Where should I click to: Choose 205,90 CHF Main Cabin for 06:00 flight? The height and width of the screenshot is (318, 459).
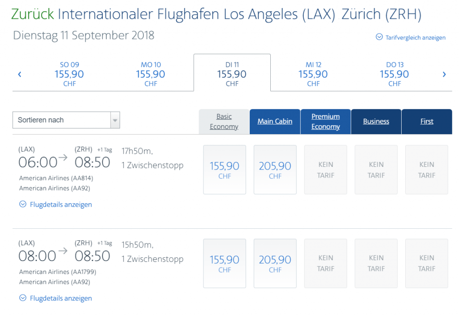point(275,170)
